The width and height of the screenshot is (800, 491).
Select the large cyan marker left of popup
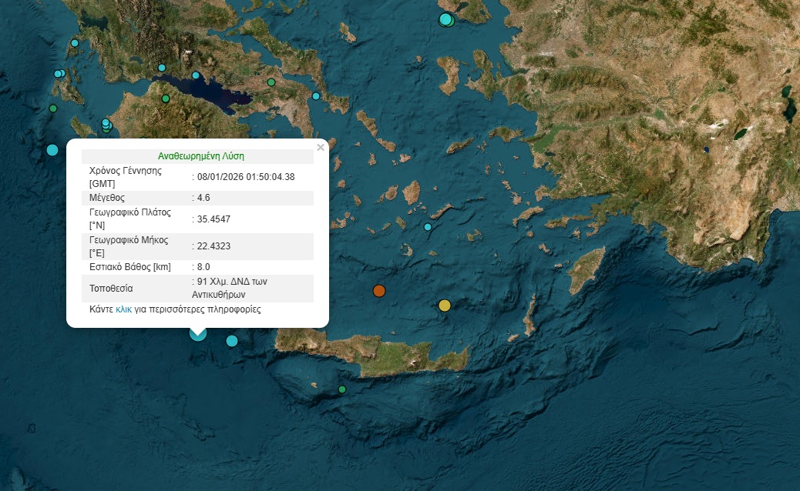[x=52, y=149]
